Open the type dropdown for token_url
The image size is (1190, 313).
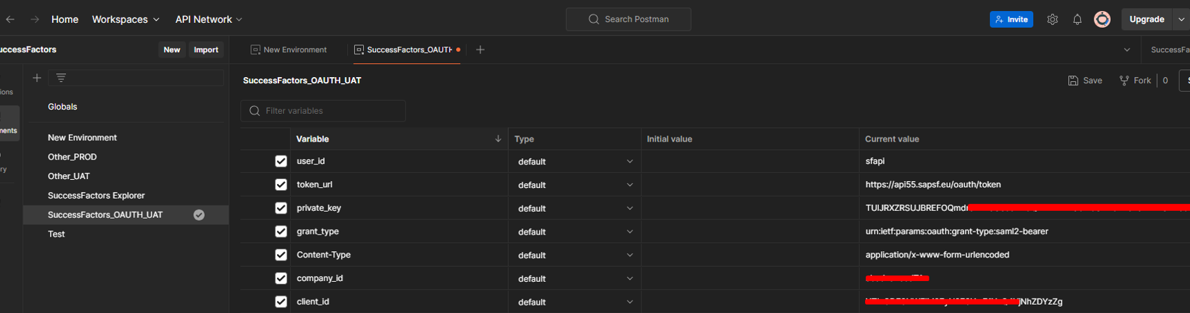pos(575,185)
